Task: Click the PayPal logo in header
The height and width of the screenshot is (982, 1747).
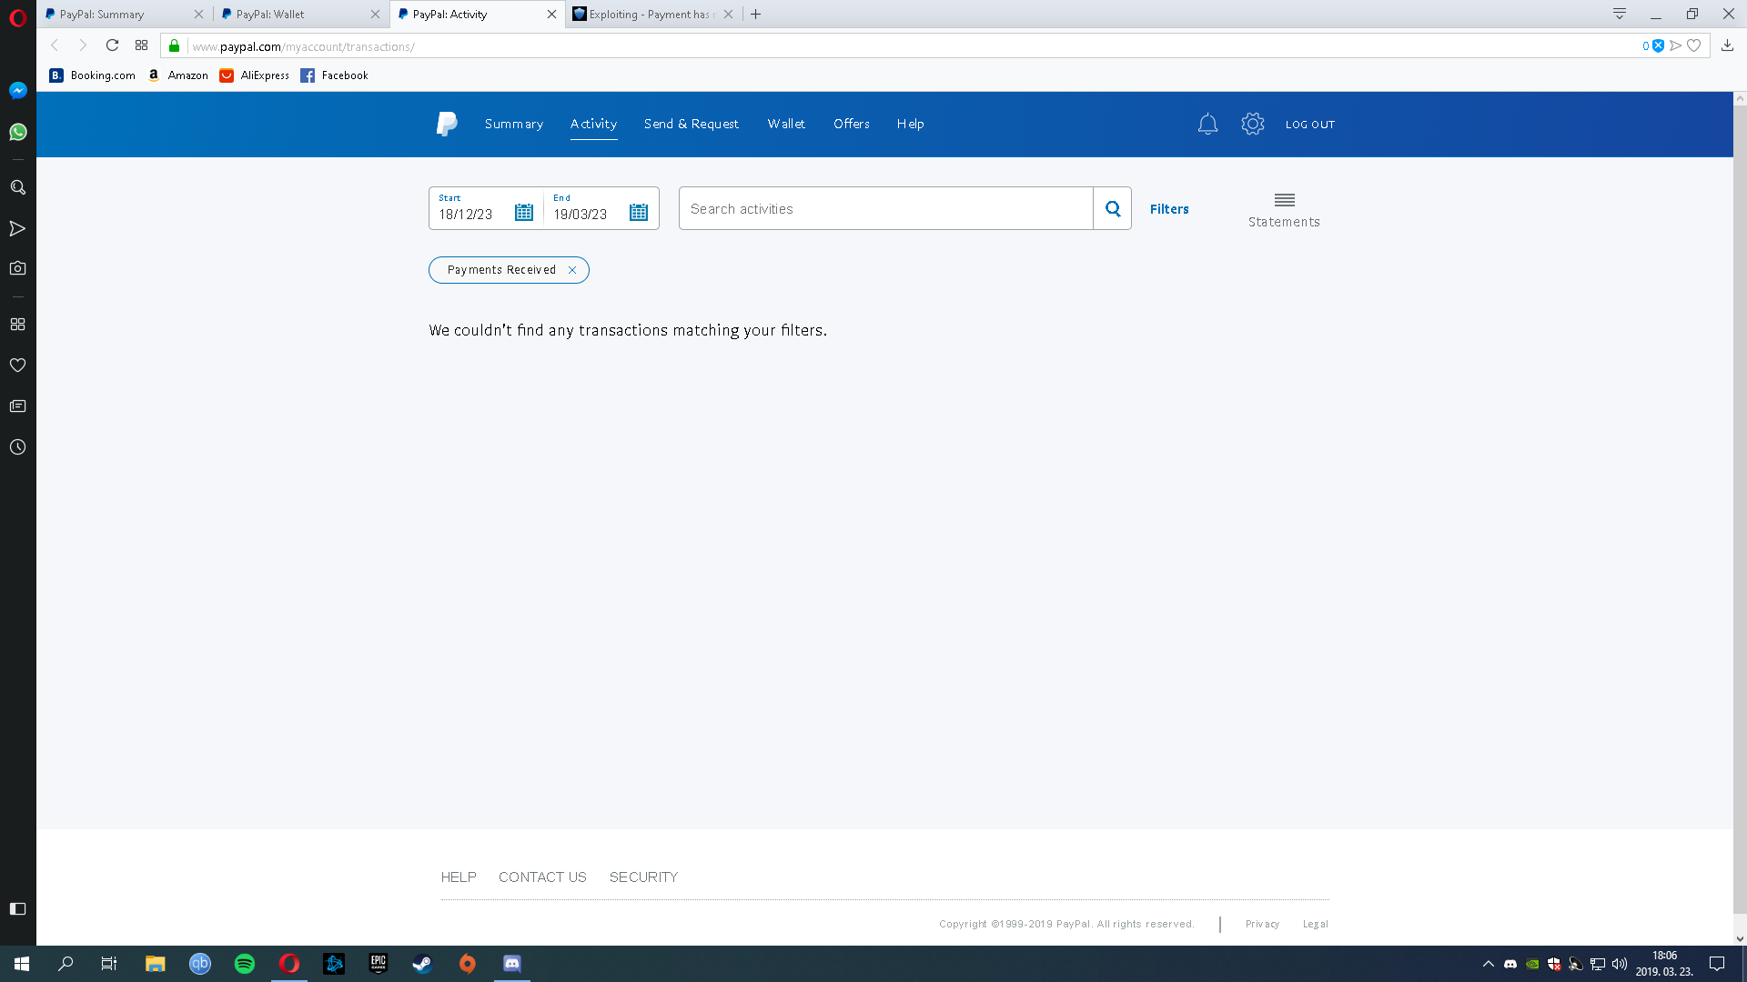Action: point(447,124)
